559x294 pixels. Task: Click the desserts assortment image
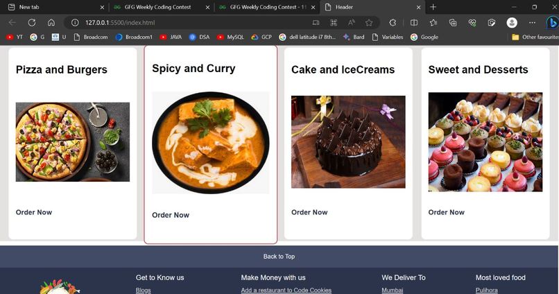point(485,142)
